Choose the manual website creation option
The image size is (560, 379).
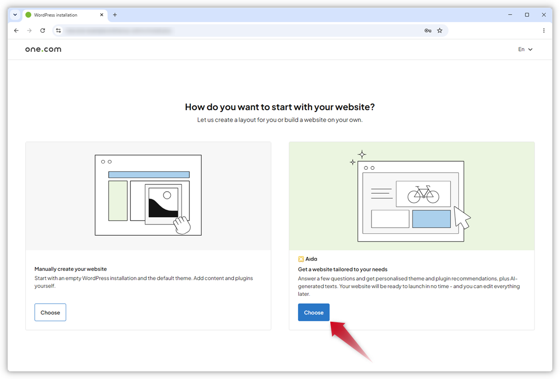[x=50, y=312]
